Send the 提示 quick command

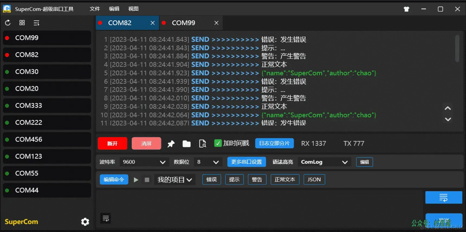pos(234,179)
